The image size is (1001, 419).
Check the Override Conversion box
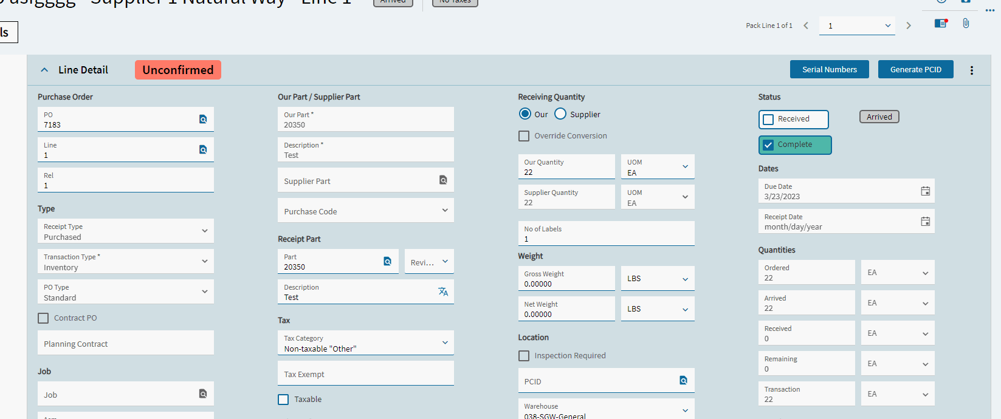pos(524,136)
